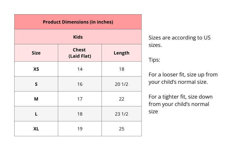
Task: Click chest value 19 for XL
Action: (x=80, y=129)
